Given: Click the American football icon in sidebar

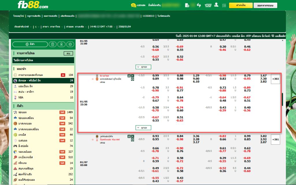Looking at the screenshot, I should tap(15, 180).
